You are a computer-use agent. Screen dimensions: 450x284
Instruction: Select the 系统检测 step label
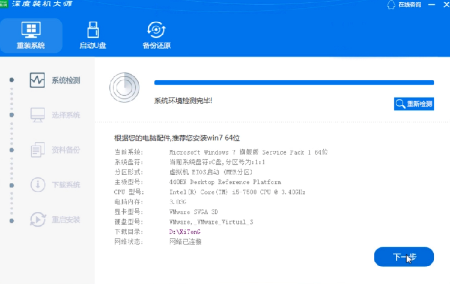pos(65,80)
